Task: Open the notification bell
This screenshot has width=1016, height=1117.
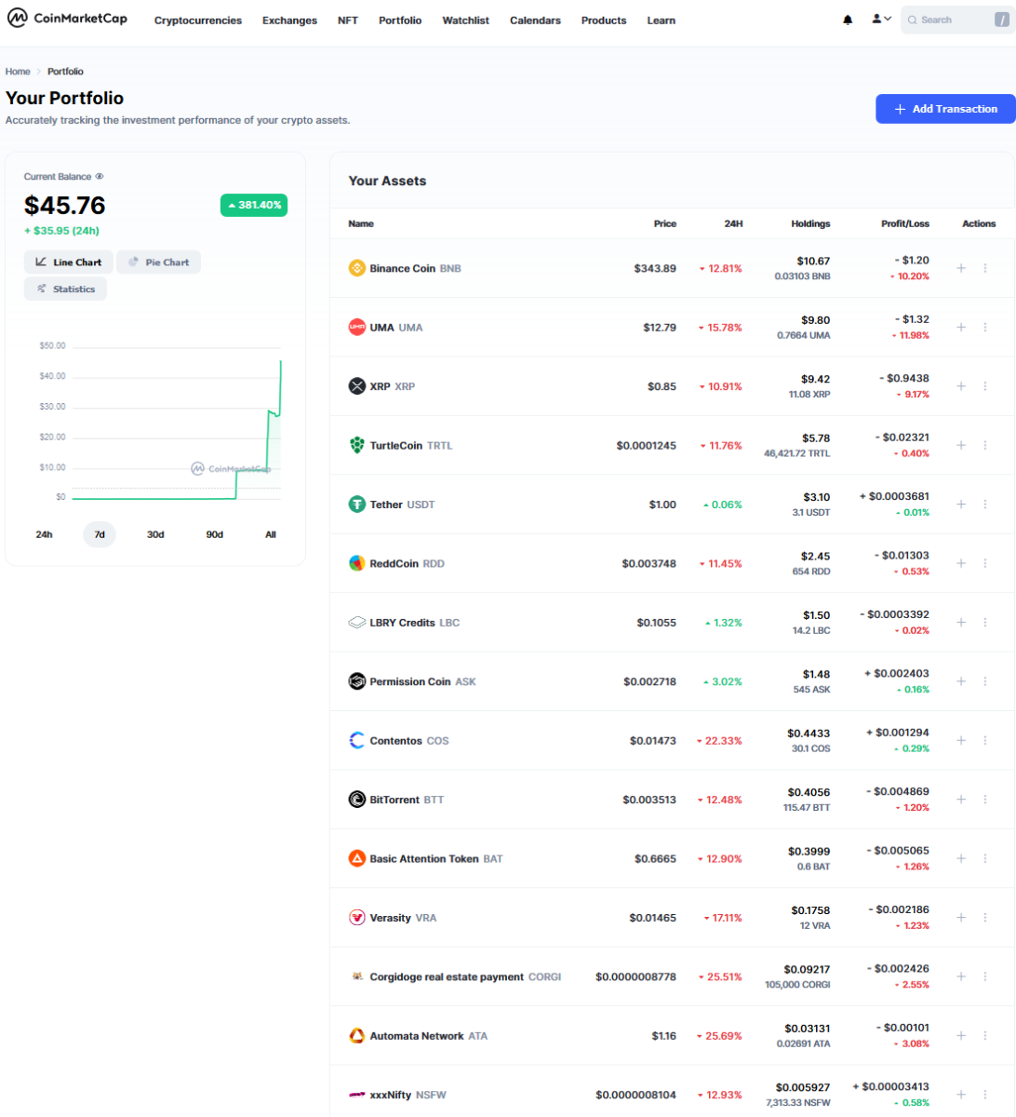Action: [x=848, y=19]
